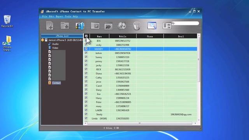Uncheck the checkbox for RICK
The width and height of the screenshot is (249, 140).
click(86, 69)
